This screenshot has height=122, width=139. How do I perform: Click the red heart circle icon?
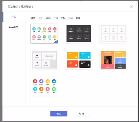[x=35, y=81]
